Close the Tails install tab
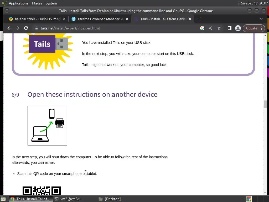Image resolution: width=269 pixels, height=202 pixels. tap(190, 19)
